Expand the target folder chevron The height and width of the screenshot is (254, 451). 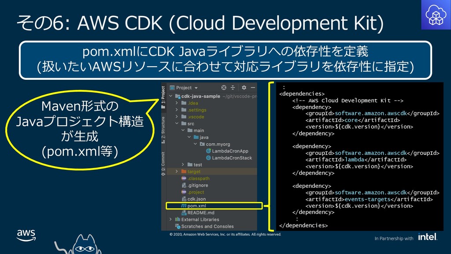(177, 172)
